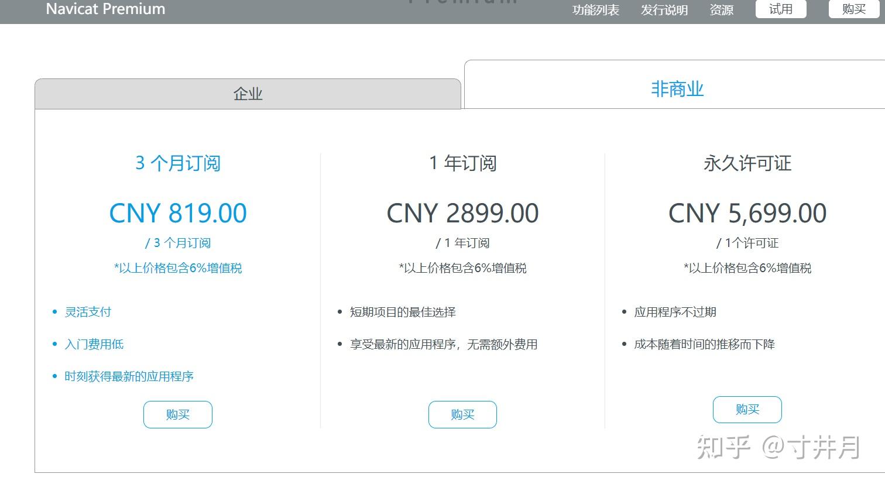Click the 入门费用低 bullet text
Viewport: 885px width, 484px height.
[x=94, y=344]
